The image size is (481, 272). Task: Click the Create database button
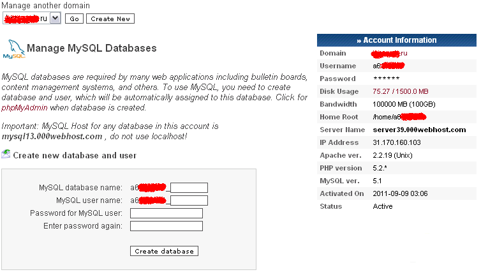(x=164, y=251)
